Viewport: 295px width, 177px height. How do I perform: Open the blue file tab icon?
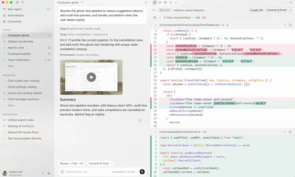point(171,2)
